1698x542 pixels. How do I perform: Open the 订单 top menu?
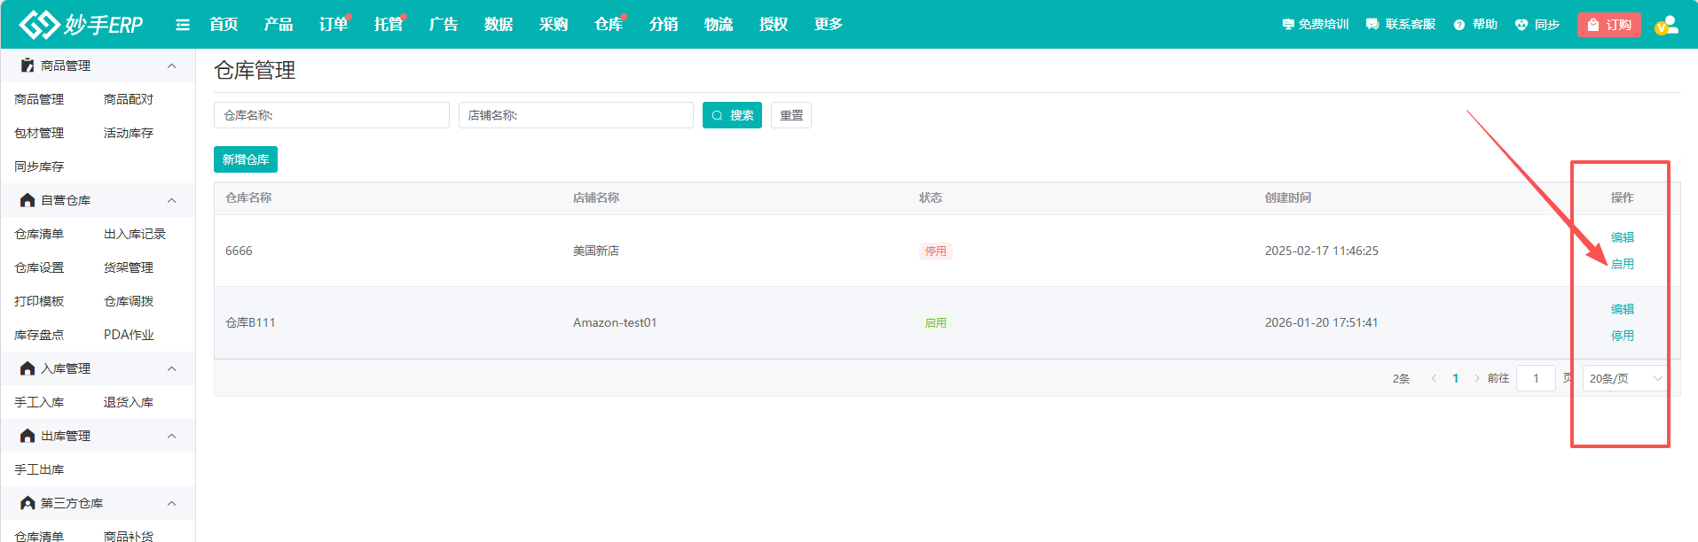[x=334, y=25]
